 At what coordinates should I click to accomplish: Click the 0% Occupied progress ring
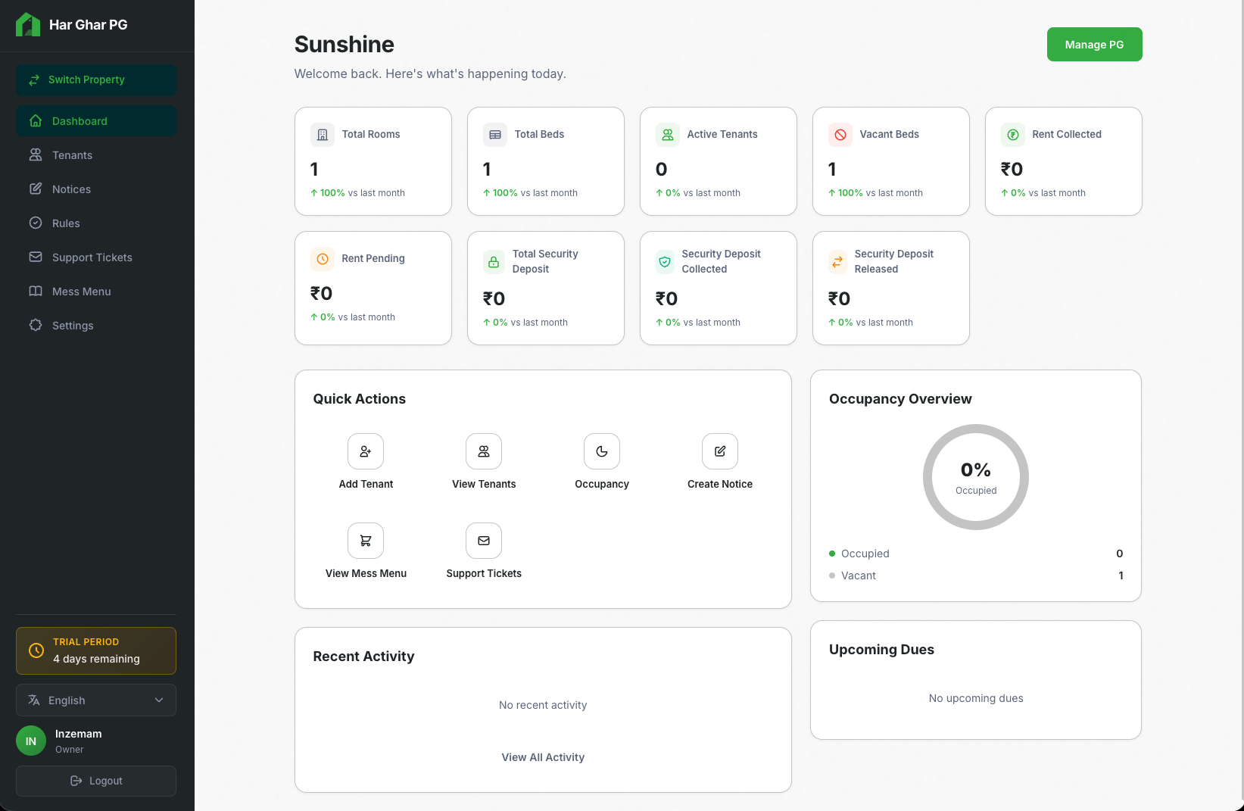coord(975,477)
